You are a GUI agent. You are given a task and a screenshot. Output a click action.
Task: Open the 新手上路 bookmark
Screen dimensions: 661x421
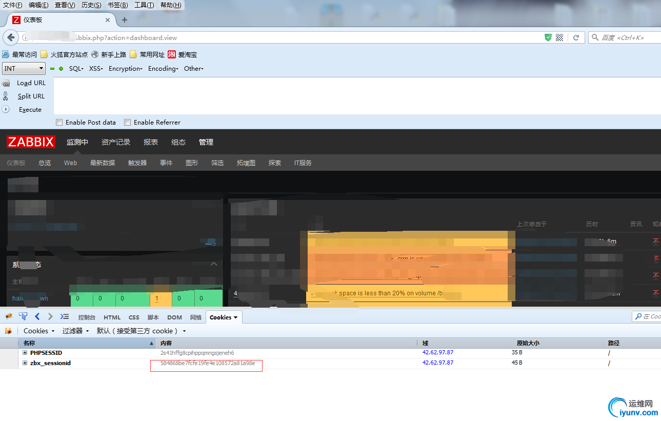[109, 54]
